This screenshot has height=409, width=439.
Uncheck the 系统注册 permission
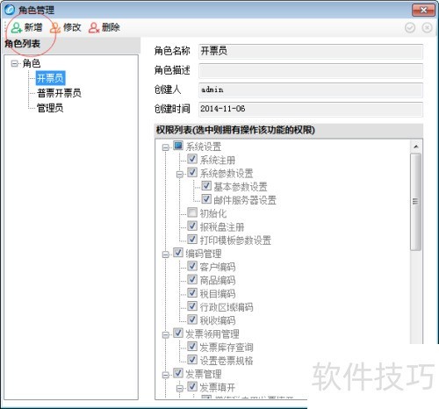click(192, 159)
